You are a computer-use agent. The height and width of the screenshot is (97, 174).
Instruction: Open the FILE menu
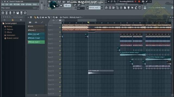point(3,4)
